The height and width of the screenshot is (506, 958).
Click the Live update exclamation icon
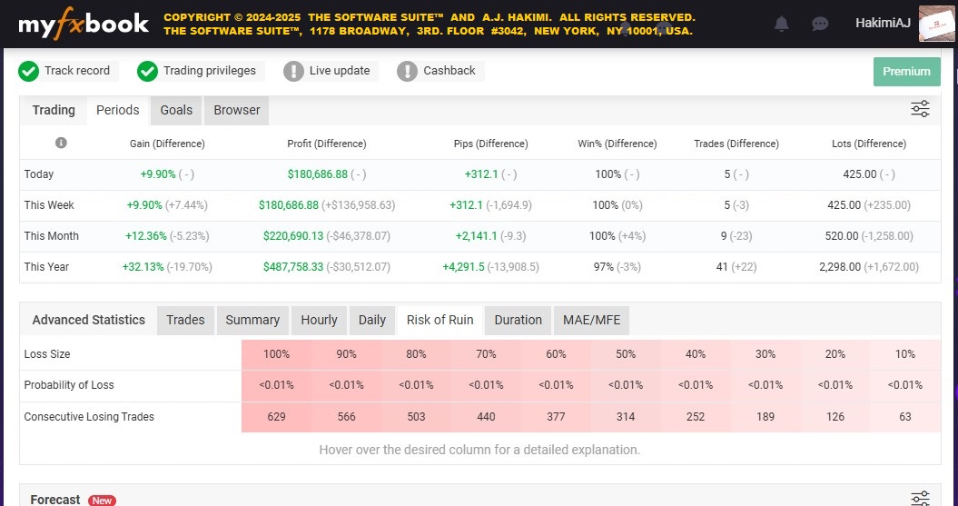[293, 72]
